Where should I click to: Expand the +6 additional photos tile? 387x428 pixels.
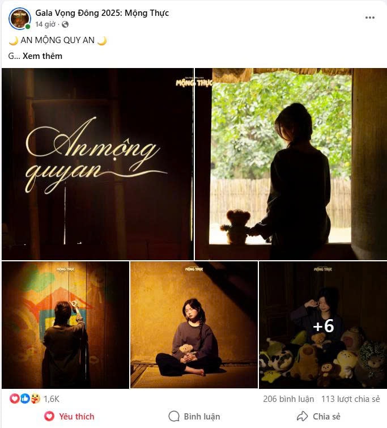click(323, 325)
